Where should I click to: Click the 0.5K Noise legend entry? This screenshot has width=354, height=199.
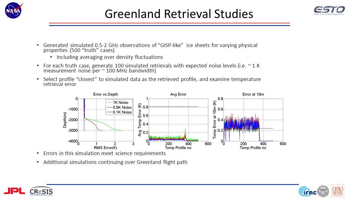click(118, 107)
